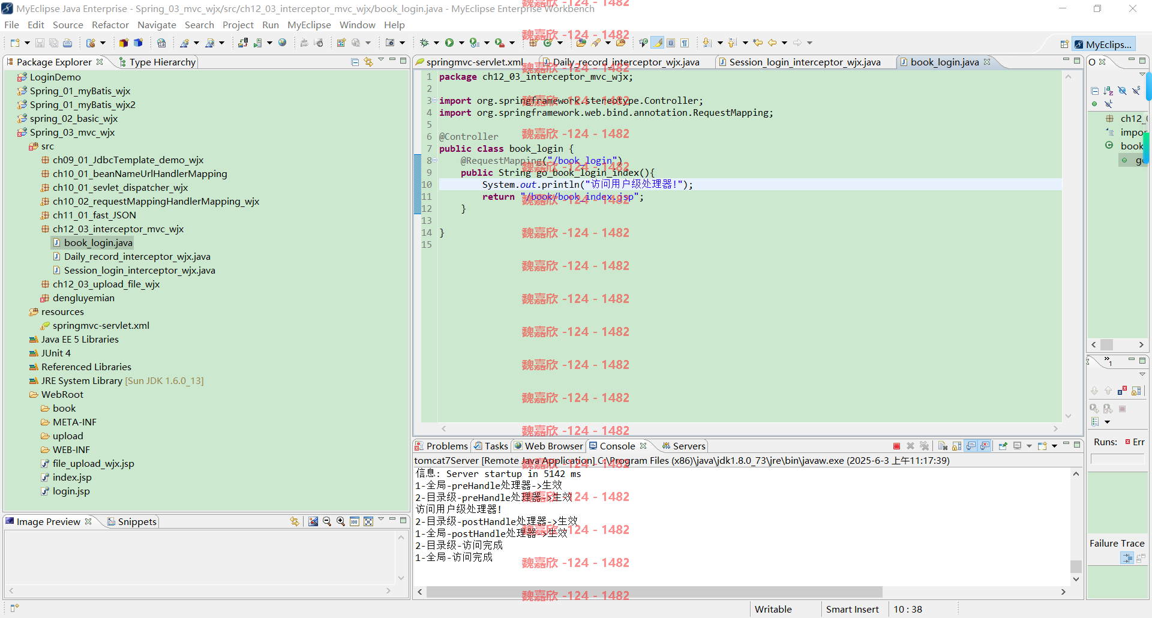This screenshot has height=618, width=1152.
Task: Open the Debug configurations dropdown arrow
Action: [x=436, y=43]
